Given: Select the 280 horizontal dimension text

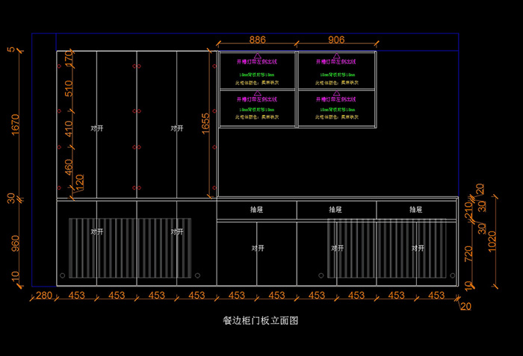Looking at the screenshot, I should [x=44, y=296].
